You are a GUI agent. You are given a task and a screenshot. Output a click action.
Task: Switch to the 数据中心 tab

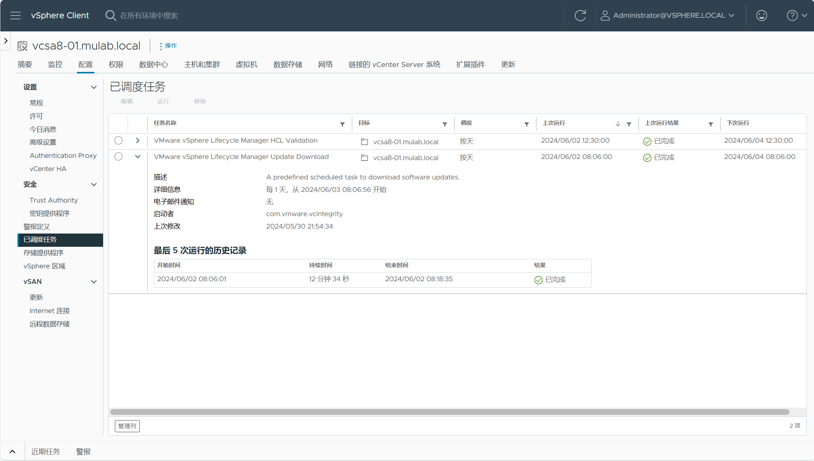click(x=153, y=64)
